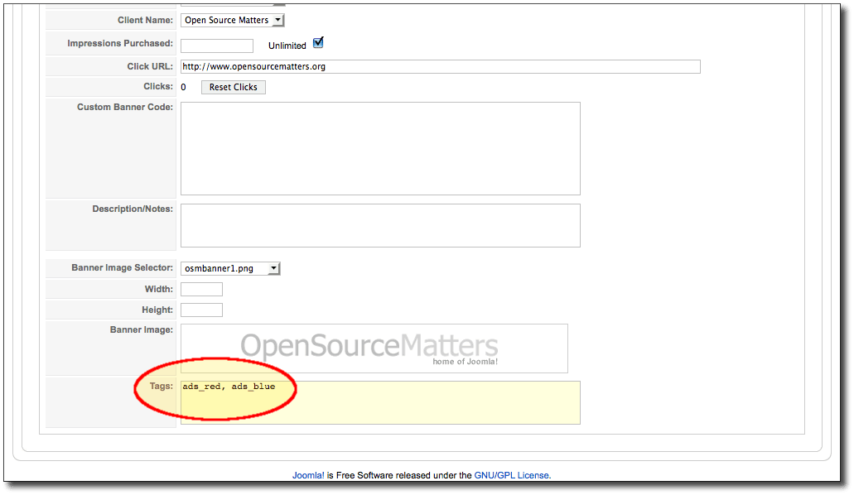Click inside the Custom Banner Code textarea

coord(380,148)
